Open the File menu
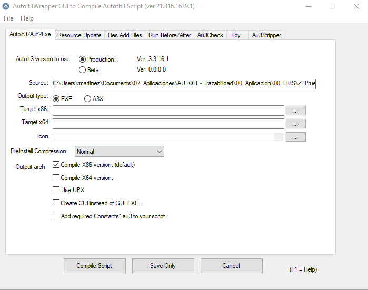The height and width of the screenshot is (290, 368). pyautogui.click(x=8, y=18)
